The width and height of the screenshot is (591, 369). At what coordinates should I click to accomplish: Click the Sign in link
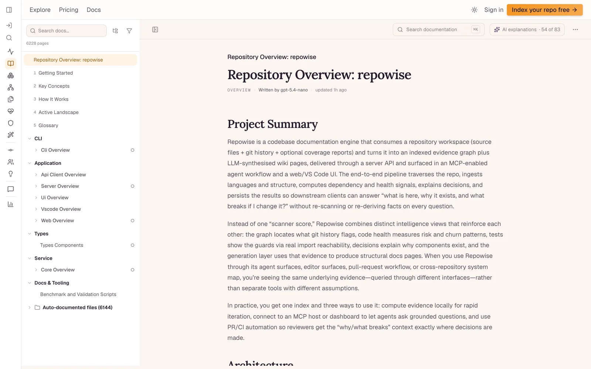494,10
